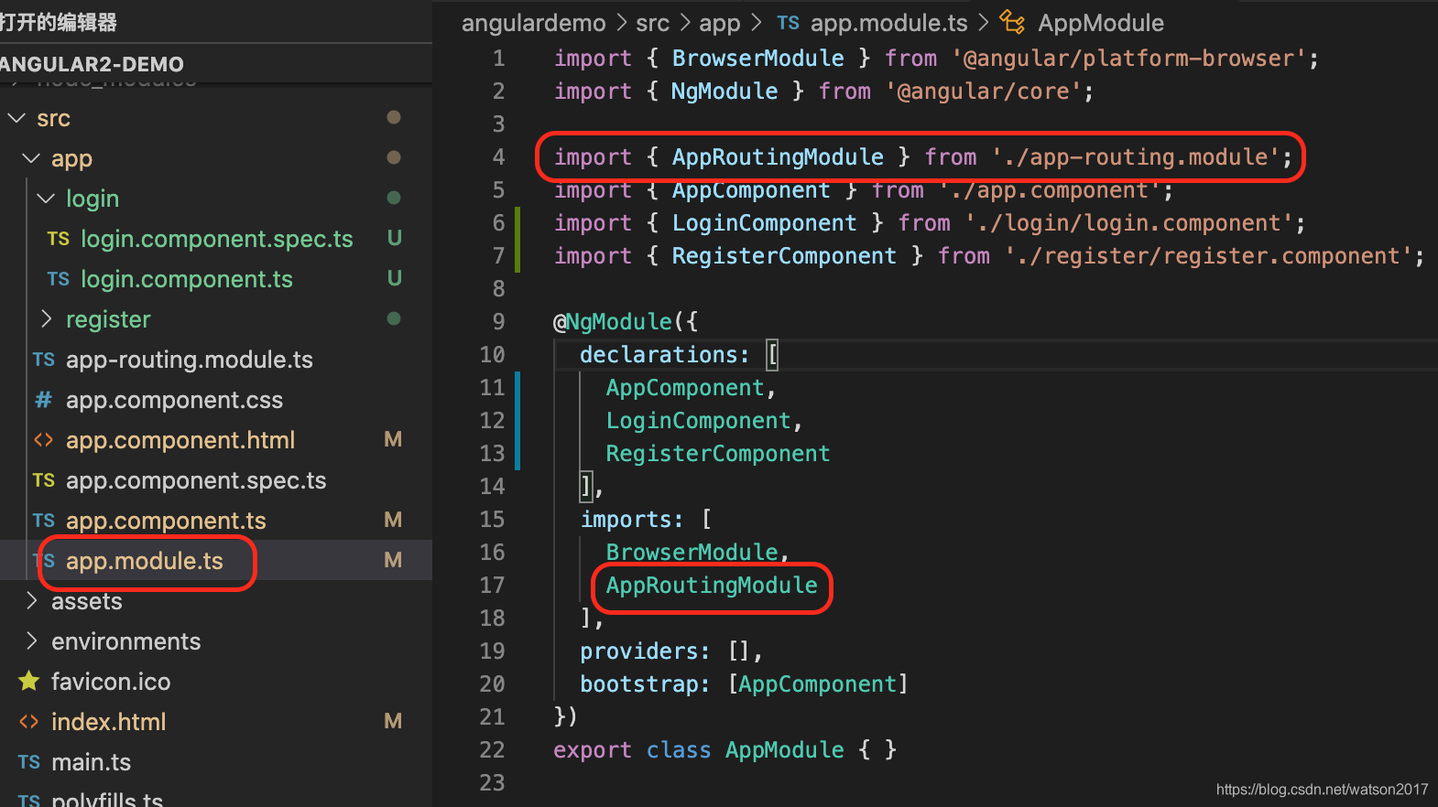
Task: Select AppModule breadcrumb symbol
Action: pyautogui.click(x=1101, y=23)
